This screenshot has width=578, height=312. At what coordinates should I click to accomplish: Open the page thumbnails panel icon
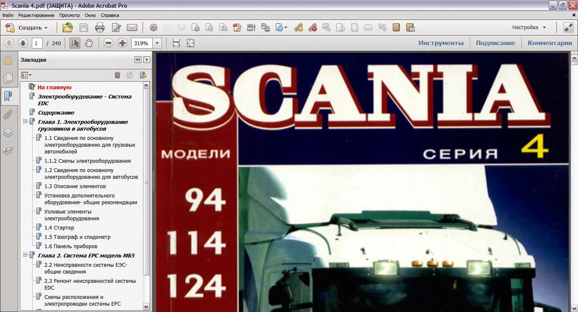8,78
